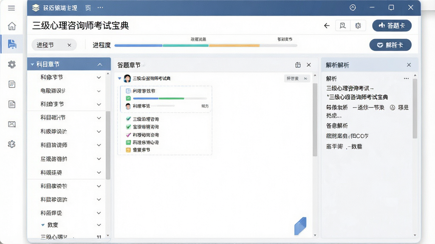Click the 答题卡 button

[x=392, y=25]
